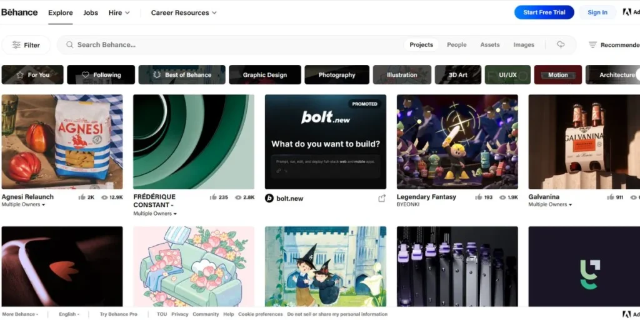Expand the Career Resources dropdown
640x320 pixels.
[184, 12]
